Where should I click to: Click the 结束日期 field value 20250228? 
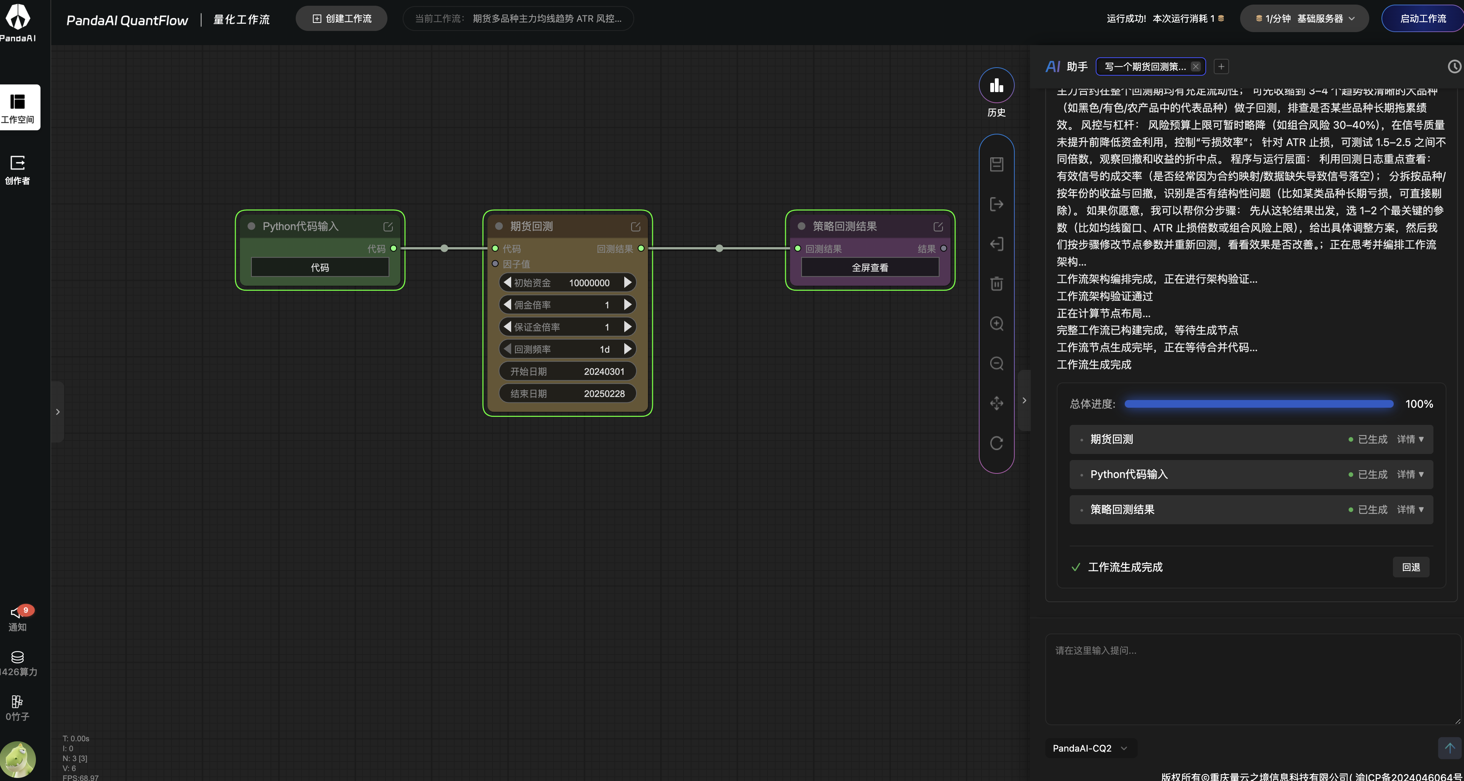[604, 394]
